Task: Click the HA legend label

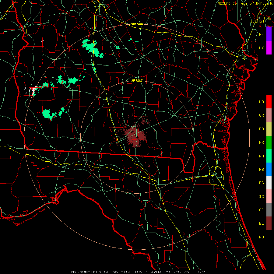Action: pyautogui.click(x=262, y=102)
